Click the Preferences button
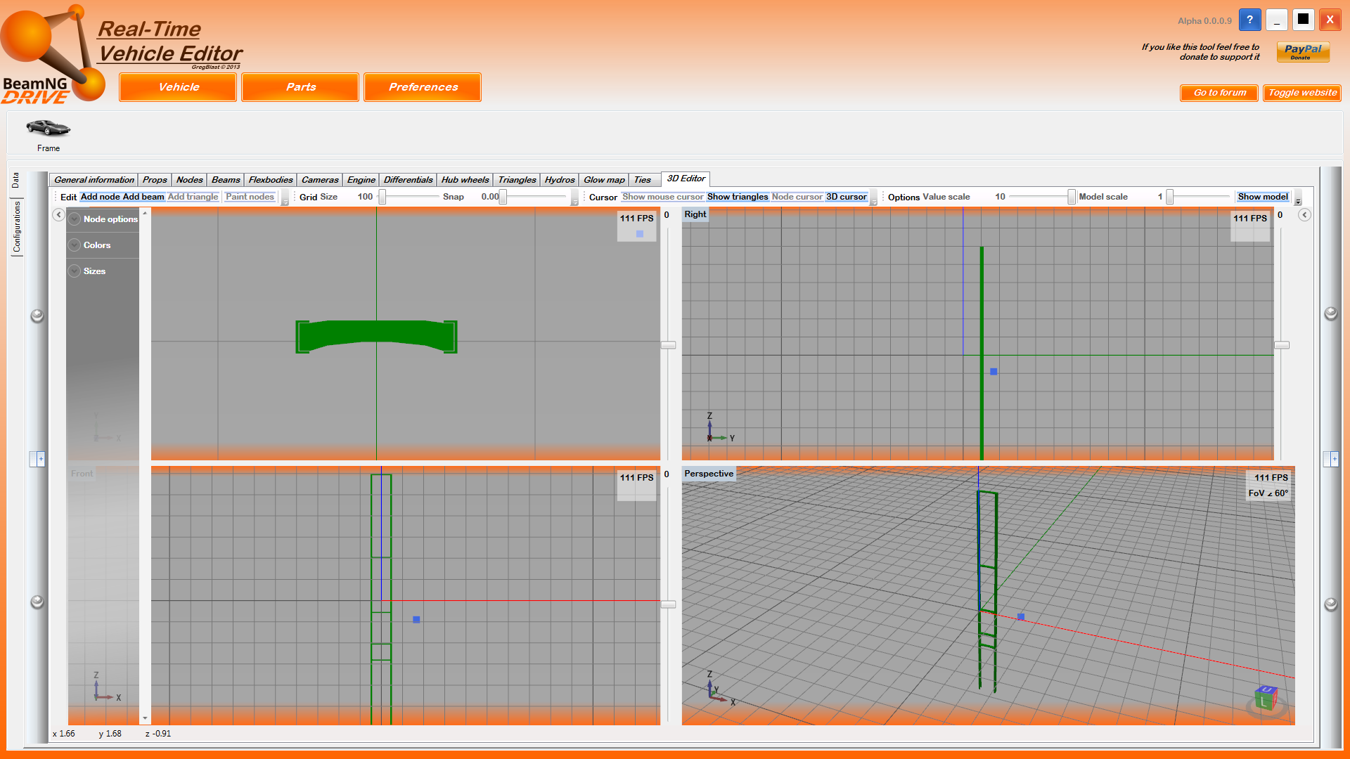This screenshot has height=759, width=1350. (423, 87)
